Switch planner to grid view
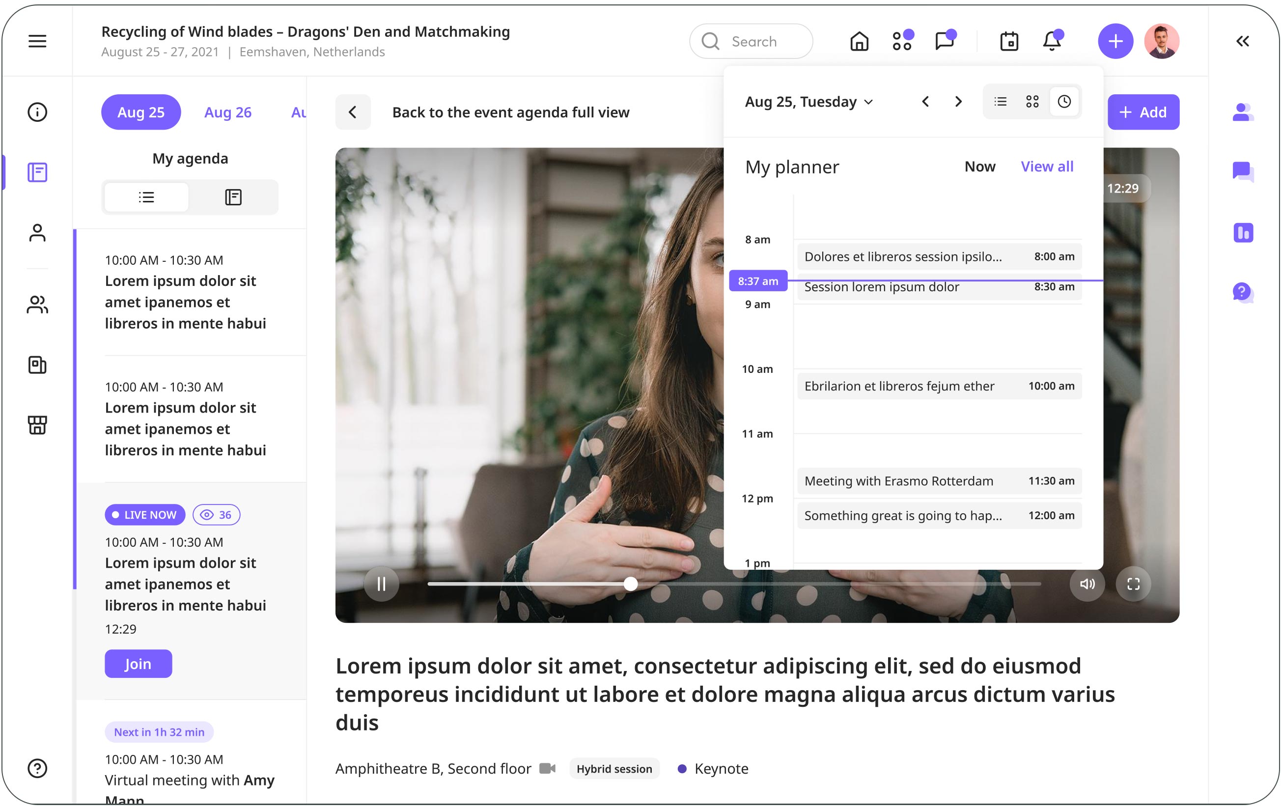1281x809 pixels. pyautogui.click(x=1032, y=102)
